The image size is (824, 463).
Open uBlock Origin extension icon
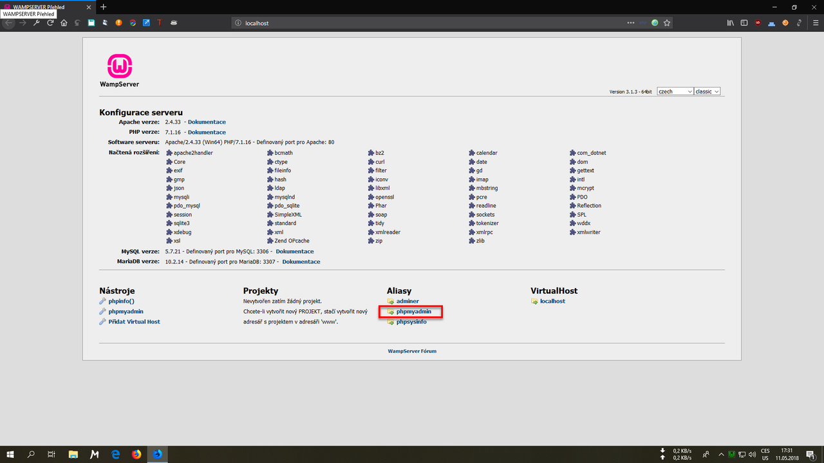758,23
